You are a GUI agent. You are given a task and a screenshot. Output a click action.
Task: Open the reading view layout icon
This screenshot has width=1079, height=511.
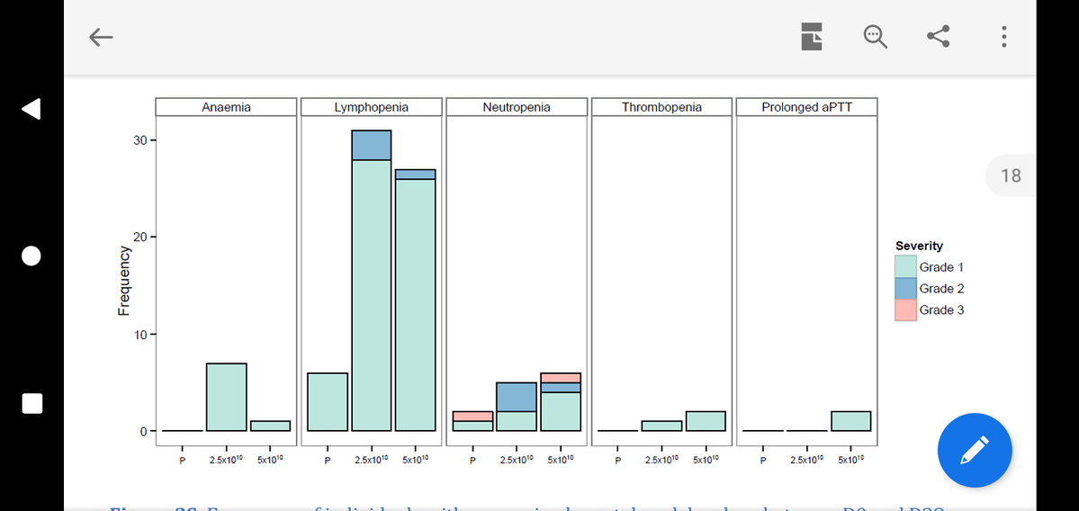(x=811, y=37)
